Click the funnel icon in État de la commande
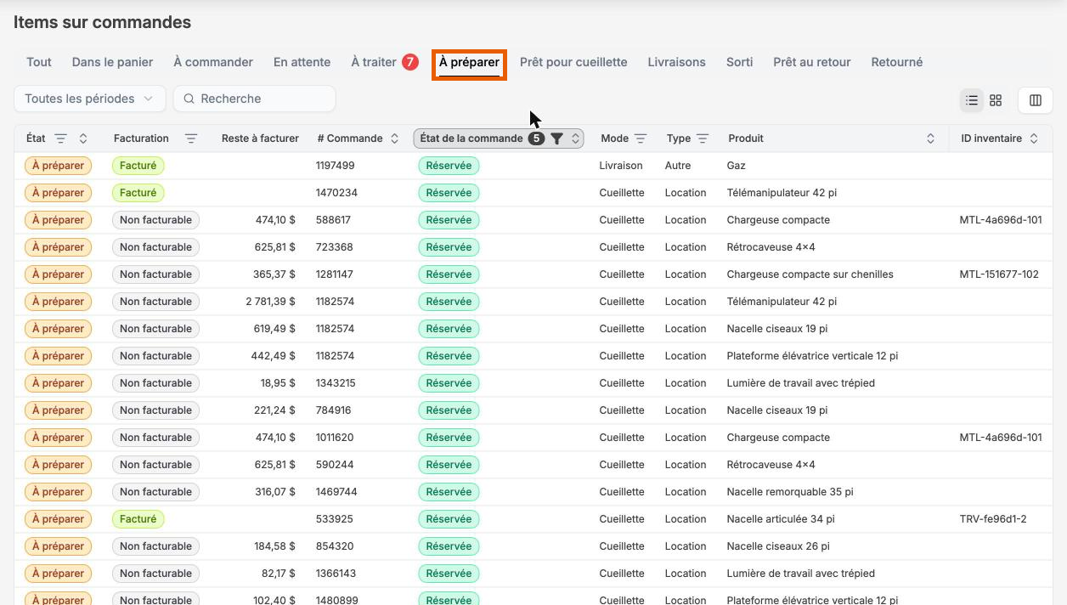 pos(556,139)
